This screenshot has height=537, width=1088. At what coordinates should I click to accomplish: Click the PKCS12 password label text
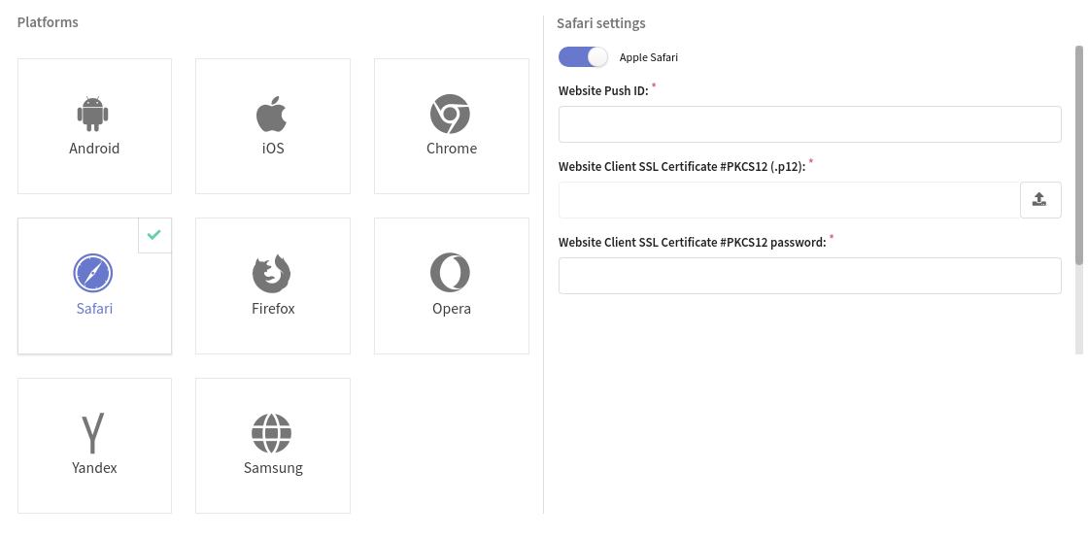(x=693, y=242)
